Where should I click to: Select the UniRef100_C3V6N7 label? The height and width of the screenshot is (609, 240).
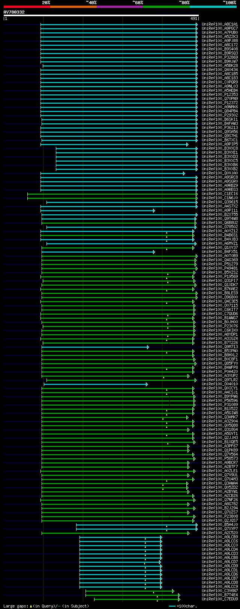220,591
